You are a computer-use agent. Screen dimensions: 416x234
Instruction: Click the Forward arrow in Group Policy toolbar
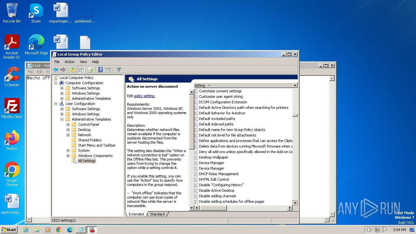tap(63, 70)
